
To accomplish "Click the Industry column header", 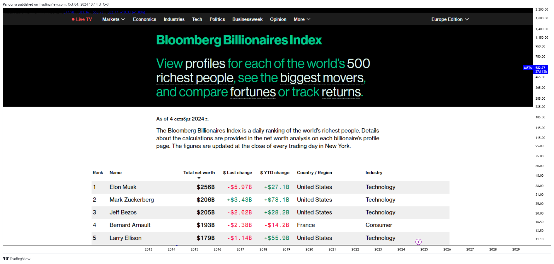I will coord(374,173).
